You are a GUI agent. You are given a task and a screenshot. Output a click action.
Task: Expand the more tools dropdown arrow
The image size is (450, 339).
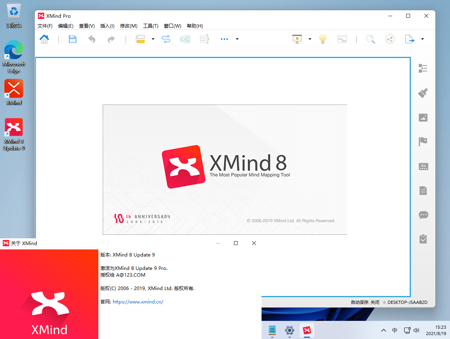[237, 39]
